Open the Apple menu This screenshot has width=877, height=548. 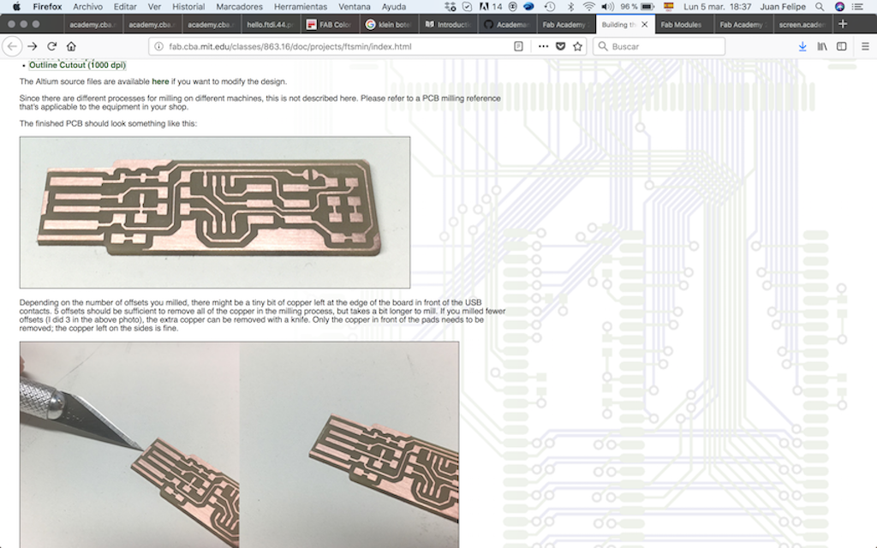pos(16,7)
